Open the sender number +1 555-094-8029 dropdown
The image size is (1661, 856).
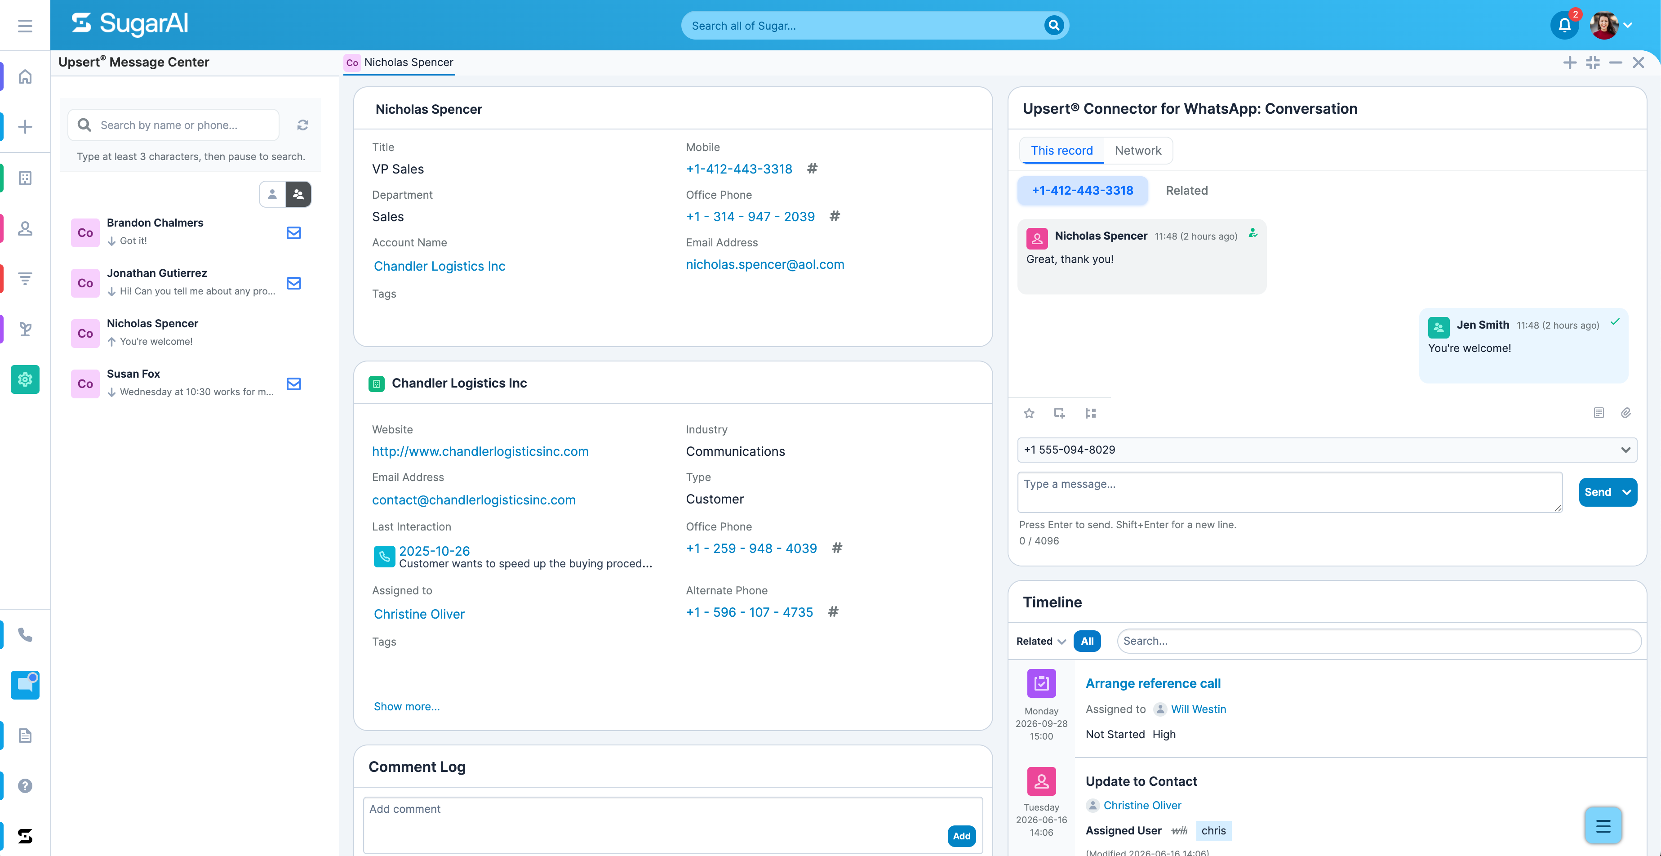1326,450
